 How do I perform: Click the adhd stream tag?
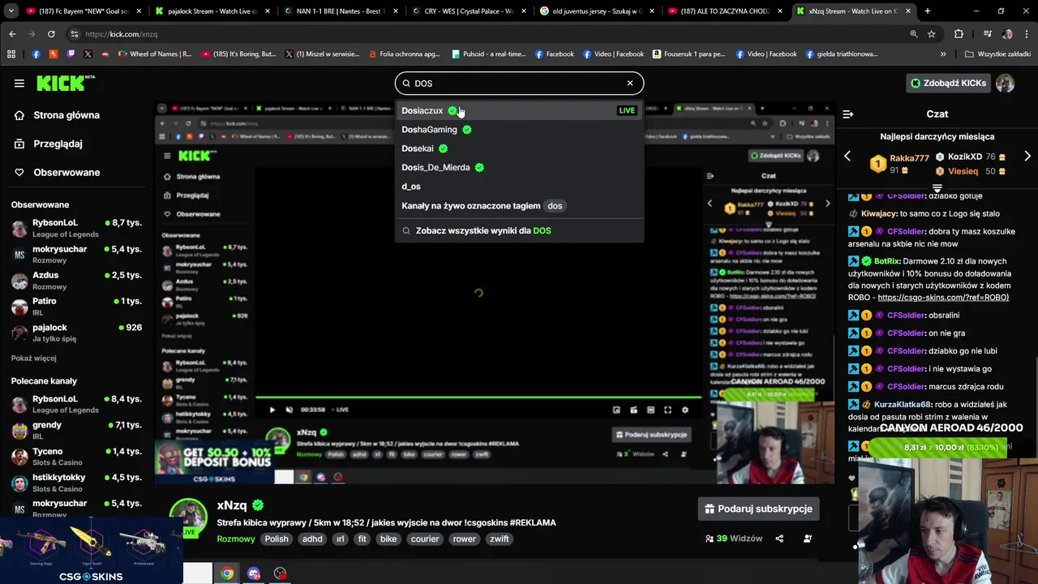click(312, 539)
